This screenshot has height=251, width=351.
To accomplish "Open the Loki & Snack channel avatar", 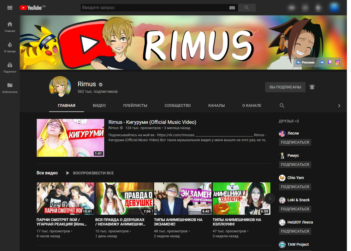I will pos(282,200).
